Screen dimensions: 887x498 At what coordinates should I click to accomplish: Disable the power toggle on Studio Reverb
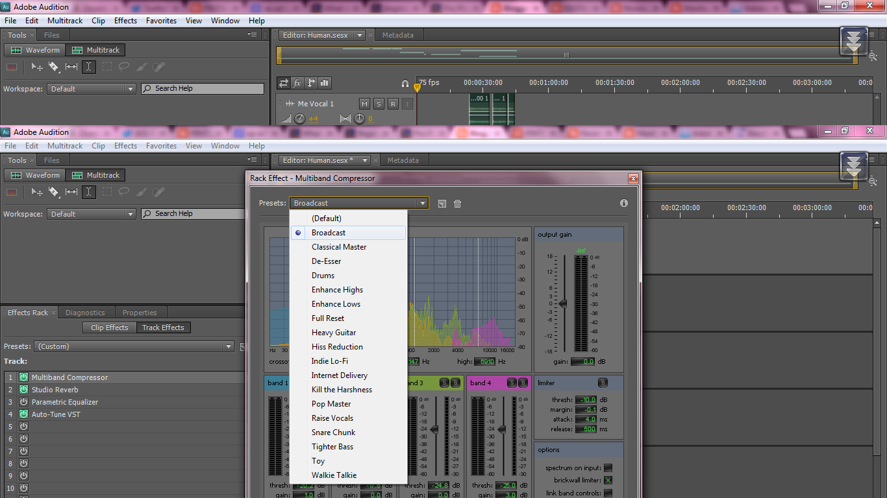point(22,389)
